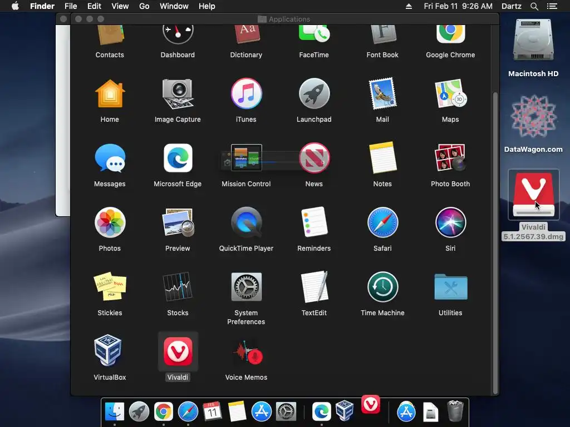Open the File menu

click(71, 6)
